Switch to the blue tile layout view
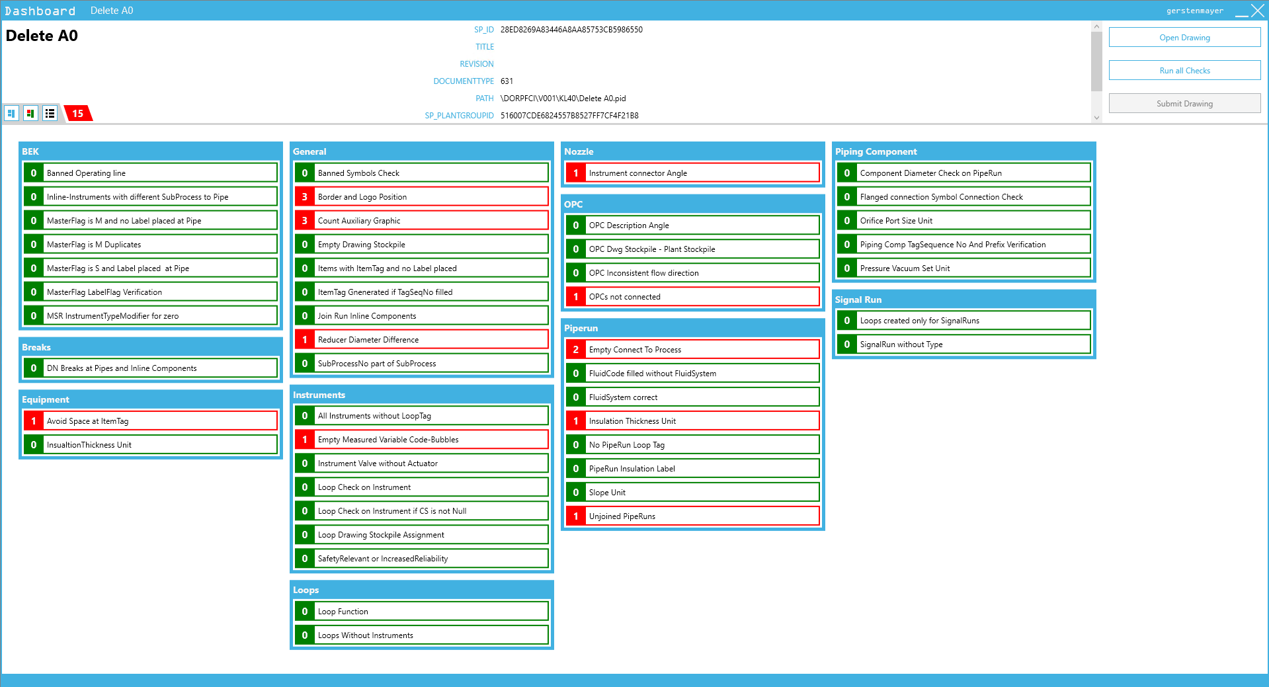Screen dimensions: 1269x687 click(11, 114)
